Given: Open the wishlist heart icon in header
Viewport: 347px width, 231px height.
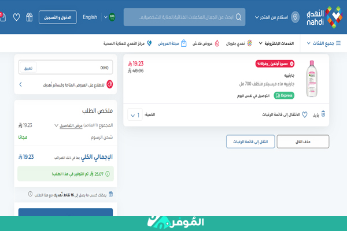Looking at the screenshot, I should pos(16,17).
